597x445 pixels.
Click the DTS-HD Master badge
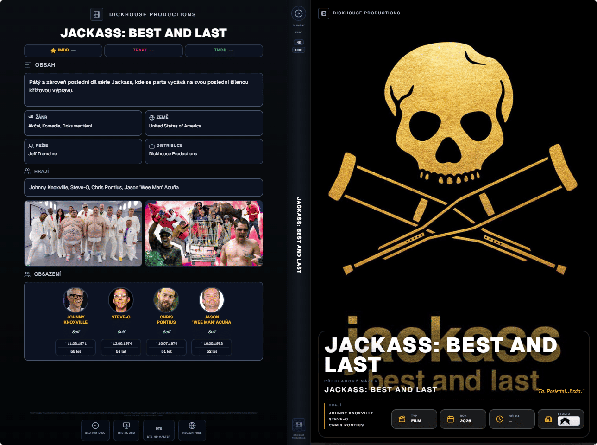159,431
